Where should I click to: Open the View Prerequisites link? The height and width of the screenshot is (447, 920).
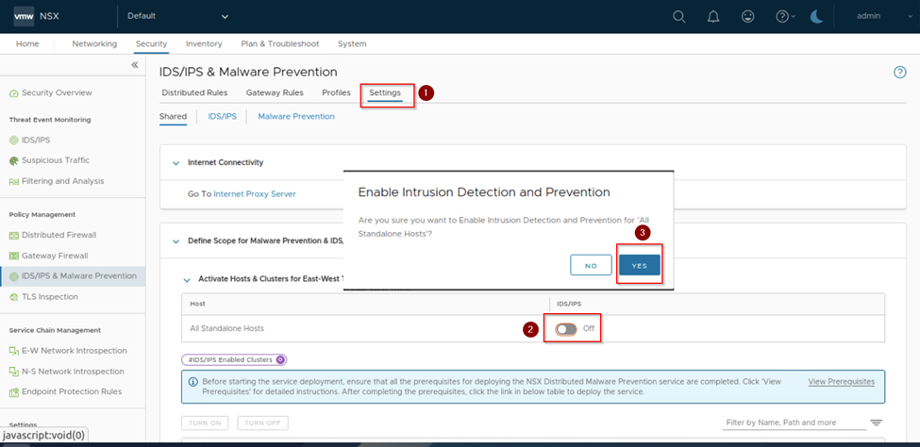841,382
